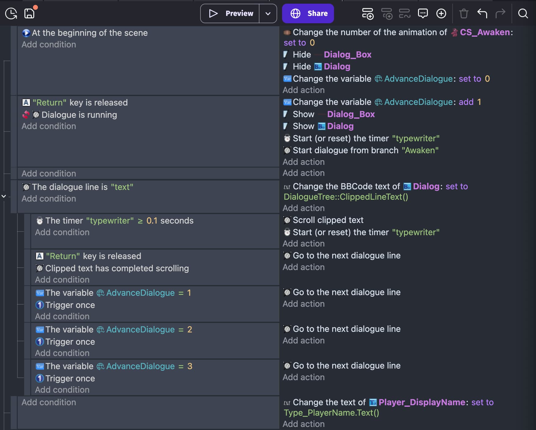The width and height of the screenshot is (536, 430).
Task: Open the search in events magnifier
Action: pyautogui.click(x=523, y=13)
